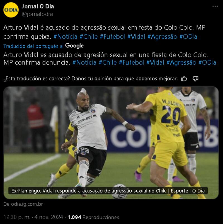Click the Google logo in translation notice
Image resolution: width=223 pixels, height=224 pixels.
74,46
